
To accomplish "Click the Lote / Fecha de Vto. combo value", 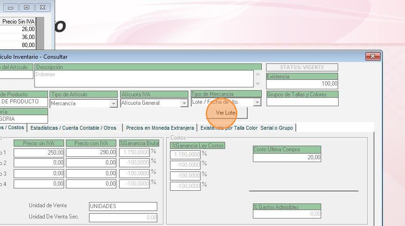I will [x=223, y=102].
